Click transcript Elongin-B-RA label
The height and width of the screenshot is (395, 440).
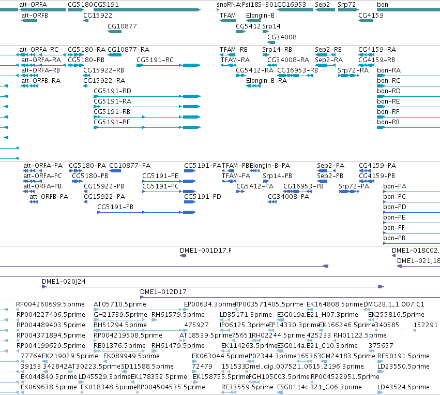click(266, 81)
